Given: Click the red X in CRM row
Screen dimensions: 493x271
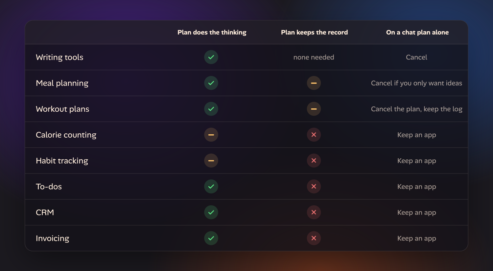Looking at the screenshot, I should (x=314, y=212).
